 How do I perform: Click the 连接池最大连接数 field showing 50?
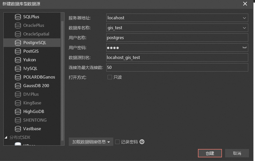[177, 68]
